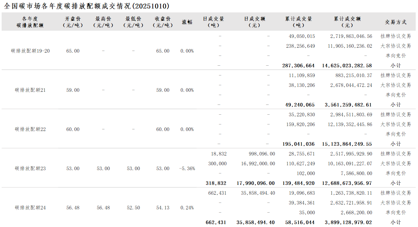This screenshot has height=227, width=418.
Task: Click the 最高价 column header
Action: [103, 22]
